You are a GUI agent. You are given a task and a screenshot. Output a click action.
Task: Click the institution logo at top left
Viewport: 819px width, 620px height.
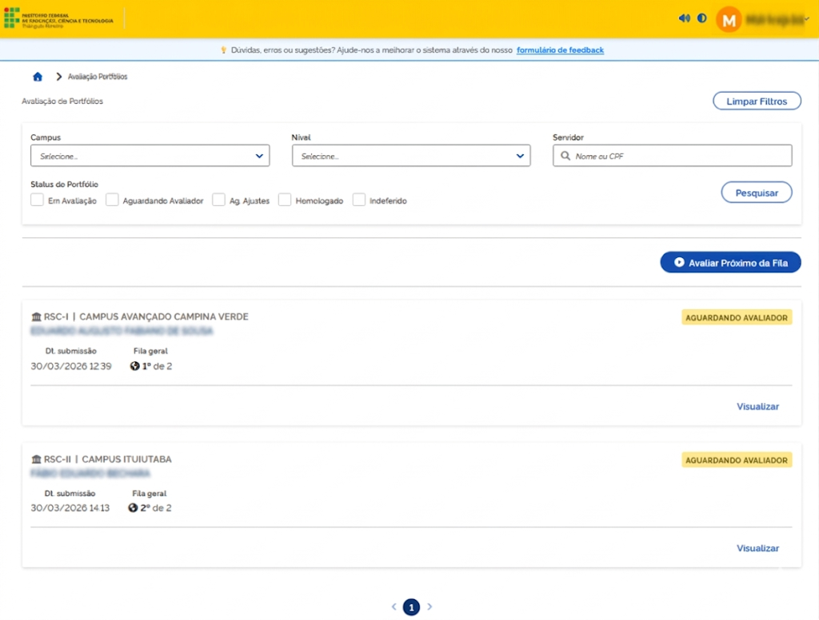coord(58,18)
